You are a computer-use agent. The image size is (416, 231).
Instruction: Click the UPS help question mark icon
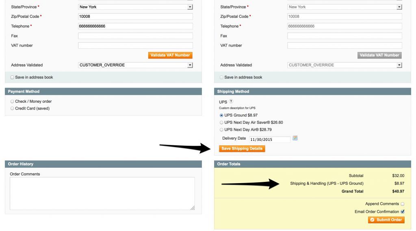click(x=231, y=101)
